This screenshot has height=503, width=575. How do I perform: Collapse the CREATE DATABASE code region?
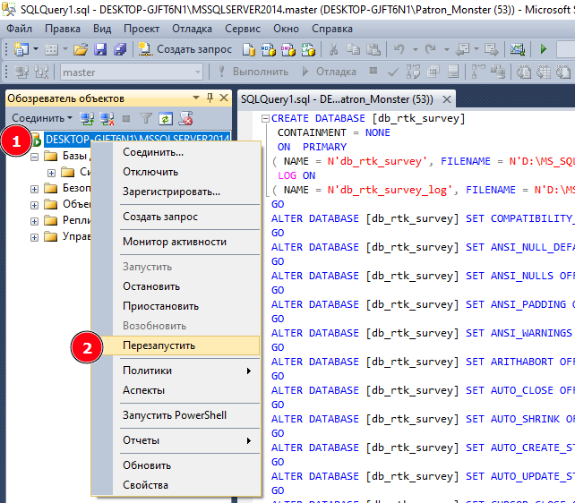coord(265,118)
